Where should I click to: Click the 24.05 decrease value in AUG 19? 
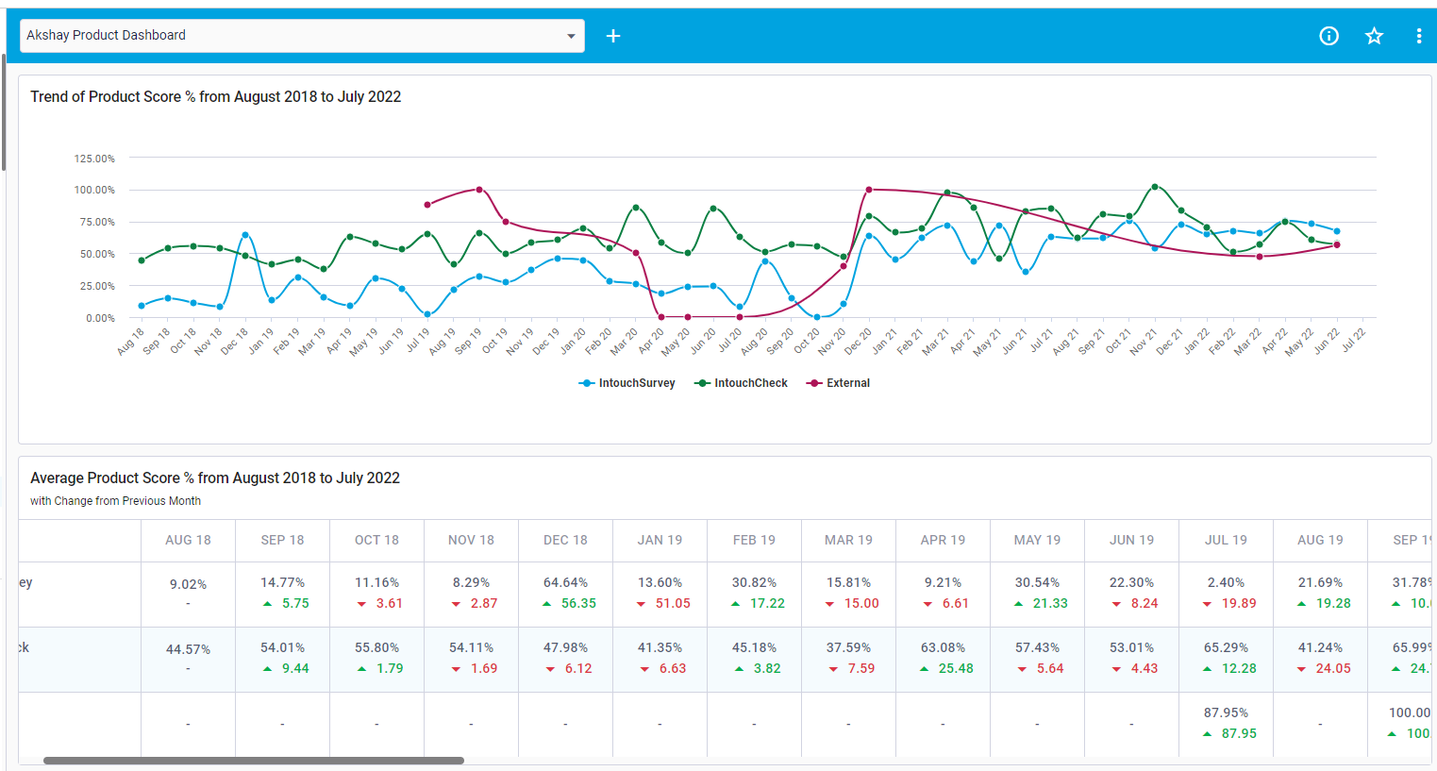point(1333,668)
